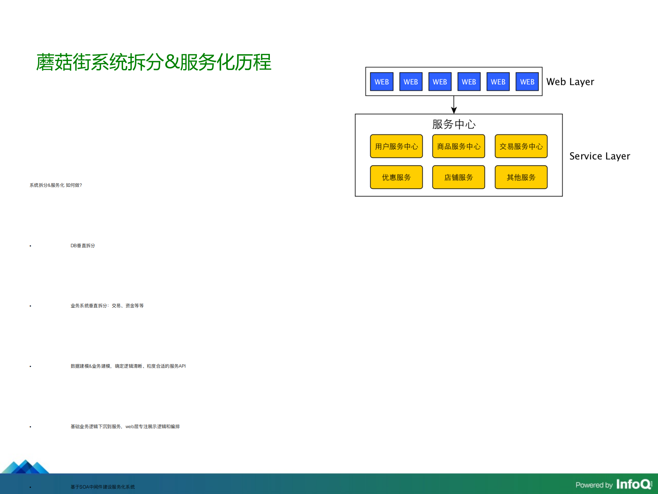658x494 pixels.
Task: Click the 业务系统垂直拆分 bullet point
Action: click(x=107, y=305)
